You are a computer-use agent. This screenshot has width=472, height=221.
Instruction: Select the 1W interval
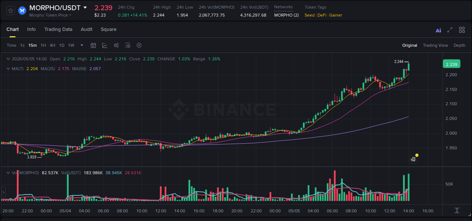(71, 45)
